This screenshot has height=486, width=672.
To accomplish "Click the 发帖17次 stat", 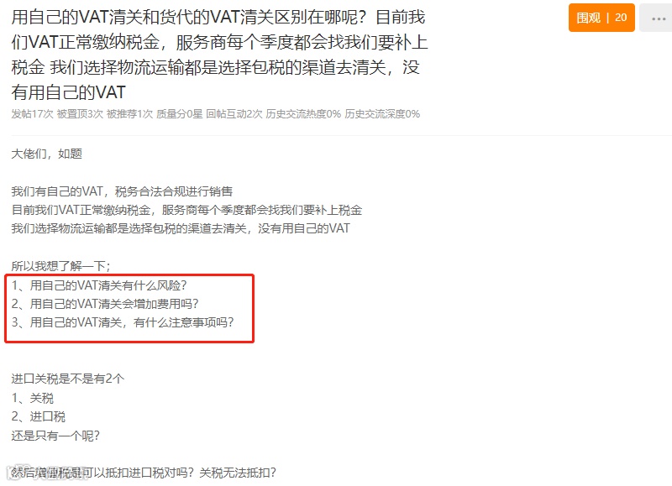I will point(32,114).
